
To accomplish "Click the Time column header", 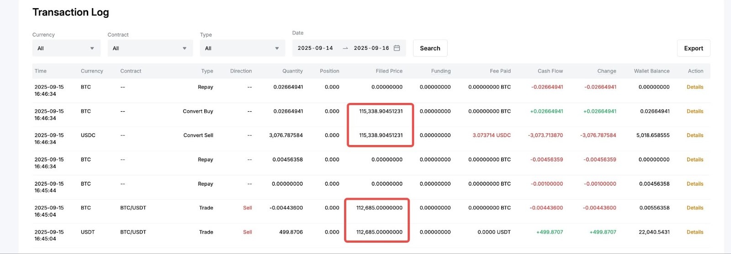I will [41, 71].
